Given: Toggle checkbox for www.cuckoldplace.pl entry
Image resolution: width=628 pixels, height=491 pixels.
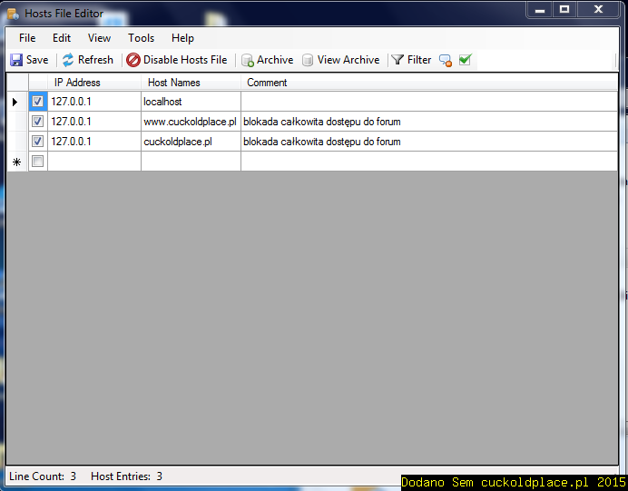Looking at the screenshot, I should 38,122.
